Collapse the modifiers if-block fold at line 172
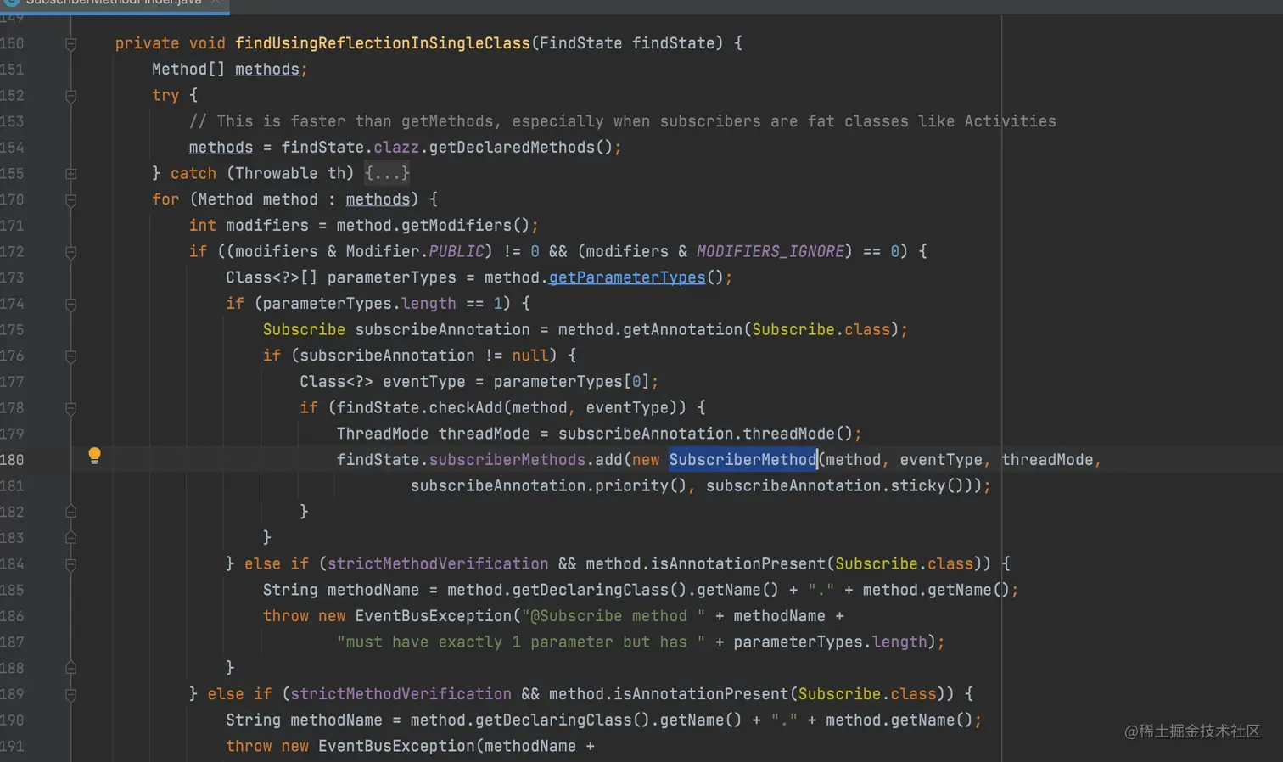Screen dimensions: 1283x762 pyautogui.click(x=71, y=252)
